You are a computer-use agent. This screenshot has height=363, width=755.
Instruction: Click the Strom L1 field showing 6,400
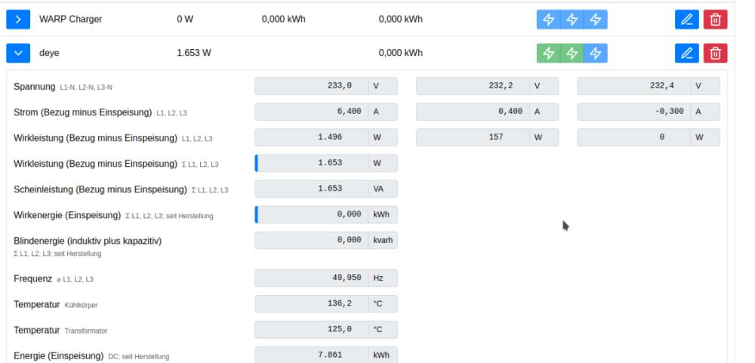311,112
